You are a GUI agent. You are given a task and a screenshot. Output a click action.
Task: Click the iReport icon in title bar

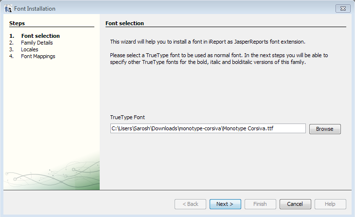click(8, 9)
